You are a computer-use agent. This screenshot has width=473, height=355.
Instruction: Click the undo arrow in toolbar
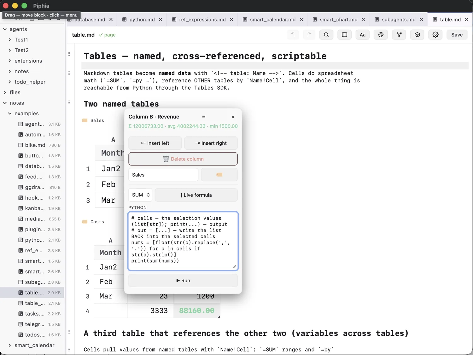point(293,35)
